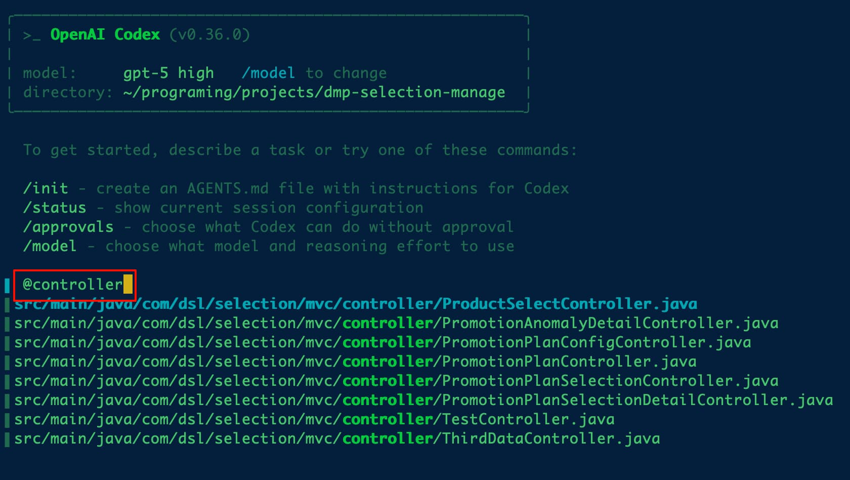Pick ThirdDataController.java from suggestions
Viewport: 850px width, 480px height.
(337, 438)
